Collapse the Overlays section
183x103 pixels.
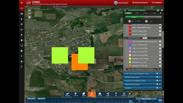pyautogui.click(x=160, y=88)
